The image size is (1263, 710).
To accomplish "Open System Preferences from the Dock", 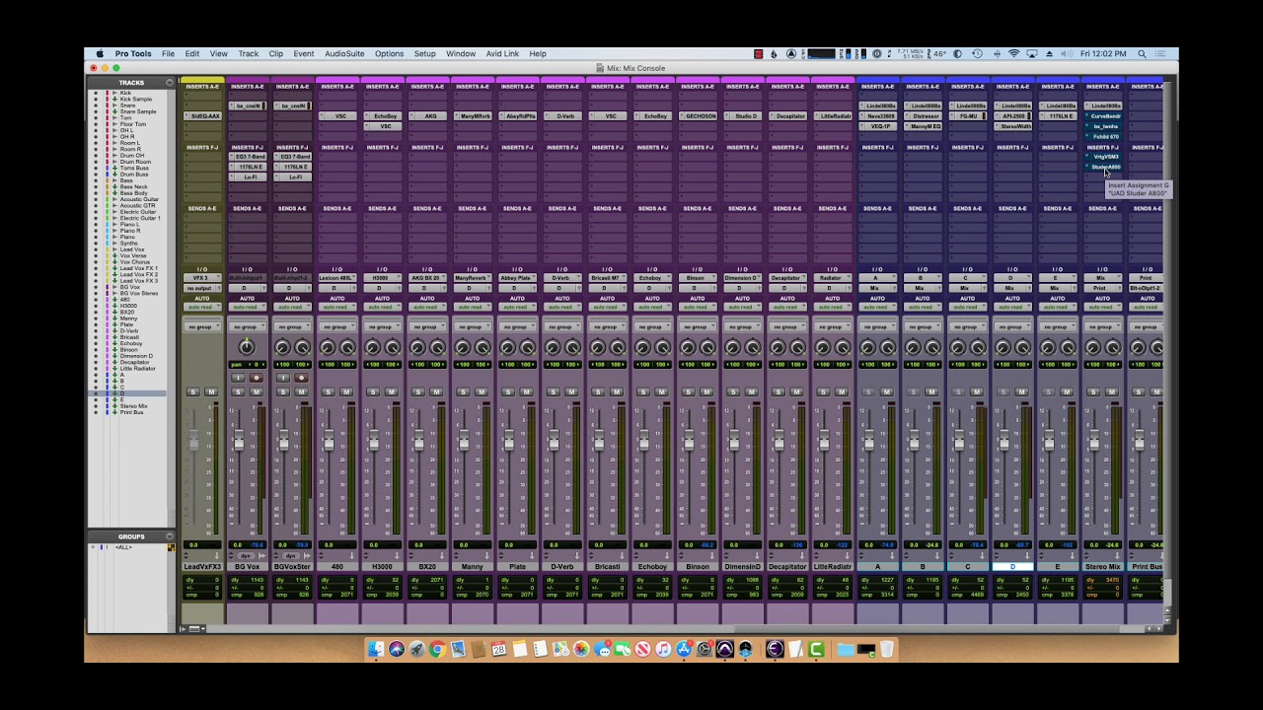I will click(x=705, y=649).
